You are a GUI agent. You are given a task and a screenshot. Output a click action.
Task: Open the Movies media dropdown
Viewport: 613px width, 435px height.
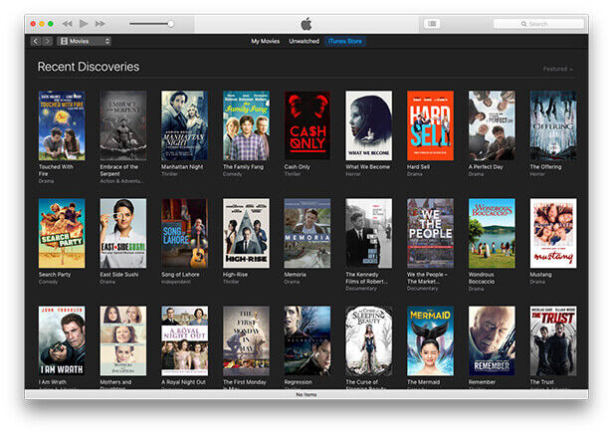click(84, 41)
